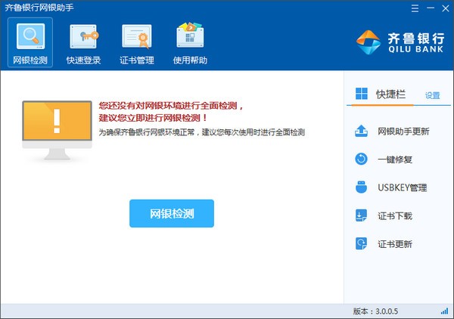Click window title 齐鲁银行网银助手
Screen dimensions: 454x319
[x=39, y=8]
